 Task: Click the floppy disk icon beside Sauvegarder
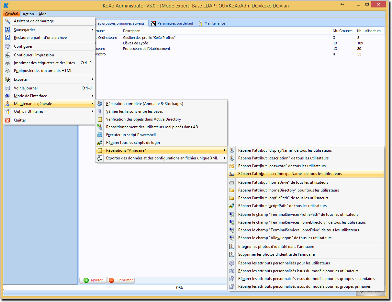pyautogui.click(x=7, y=30)
